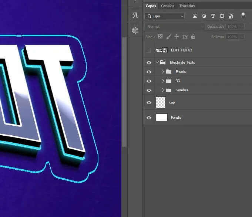The height and width of the screenshot is (217, 252).
Task: Switch to the Trazados tab
Action: click(x=187, y=6)
